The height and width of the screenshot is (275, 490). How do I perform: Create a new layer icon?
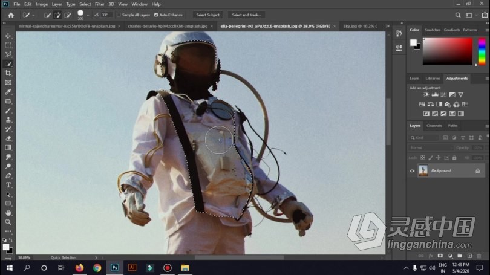(x=469, y=256)
